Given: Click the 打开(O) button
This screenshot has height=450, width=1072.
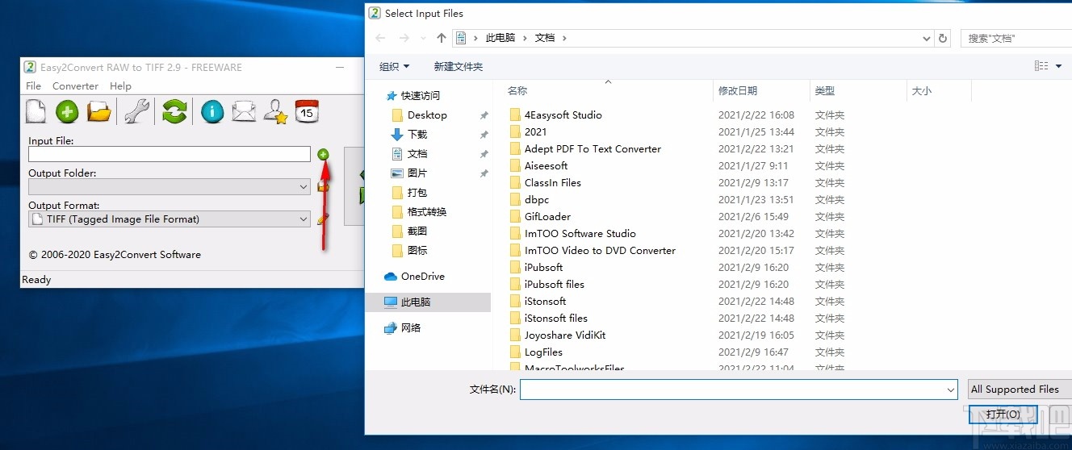Looking at the screenshot, I should coord(1003,414).
